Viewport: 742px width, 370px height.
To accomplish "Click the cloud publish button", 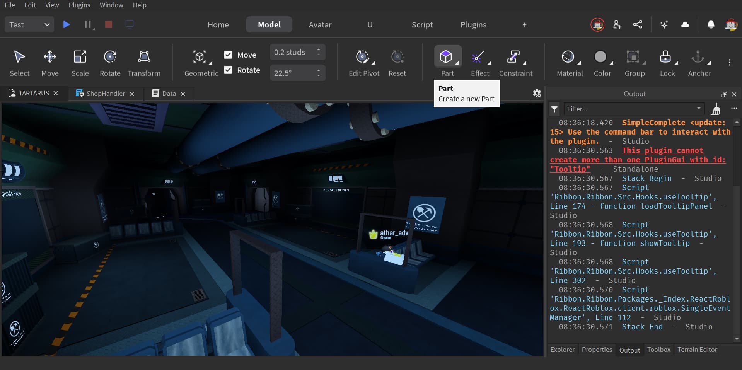I will pyautogui.click(x=685, y=25).
